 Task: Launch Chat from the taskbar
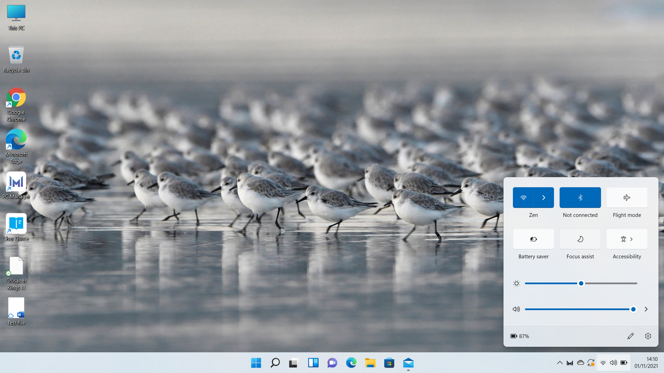[x=332, y=363]
